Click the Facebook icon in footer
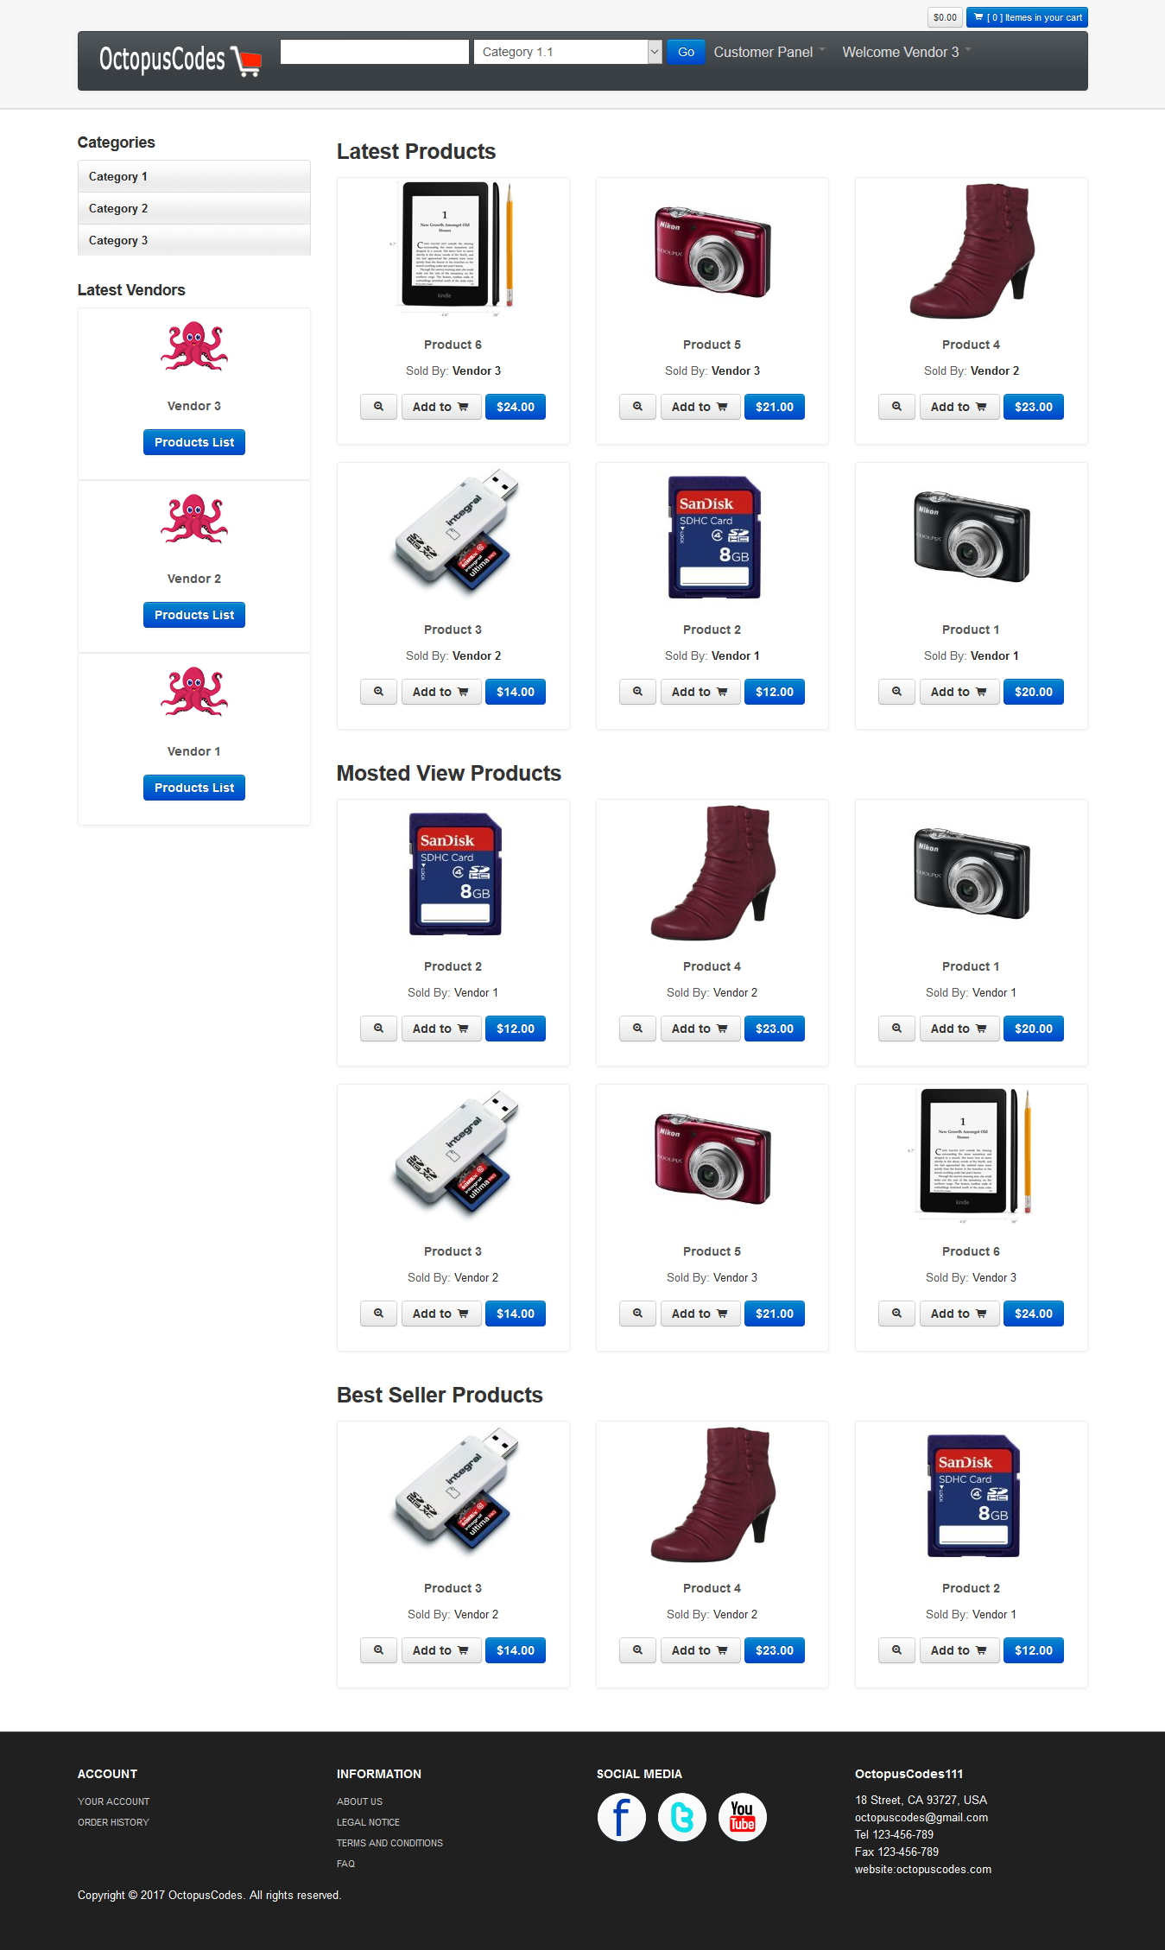This screenshot has width=1165, height=1950. click(621, 1817)
